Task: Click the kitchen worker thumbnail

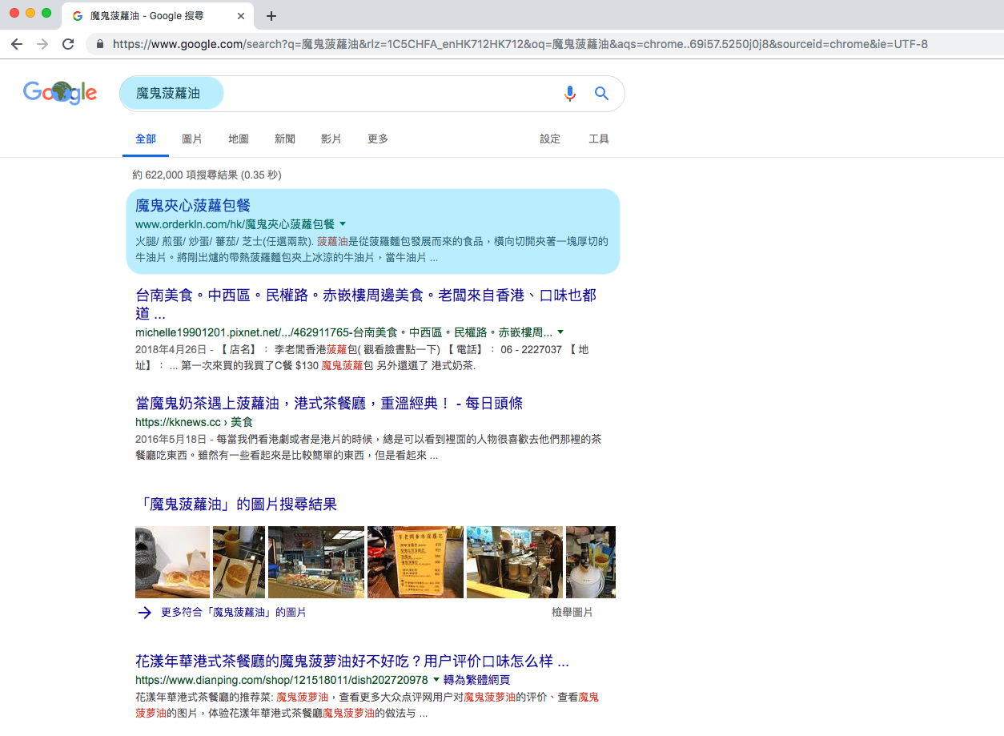Action: (515, 562)
